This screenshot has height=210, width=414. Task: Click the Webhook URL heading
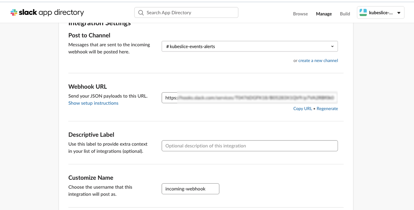88,87
